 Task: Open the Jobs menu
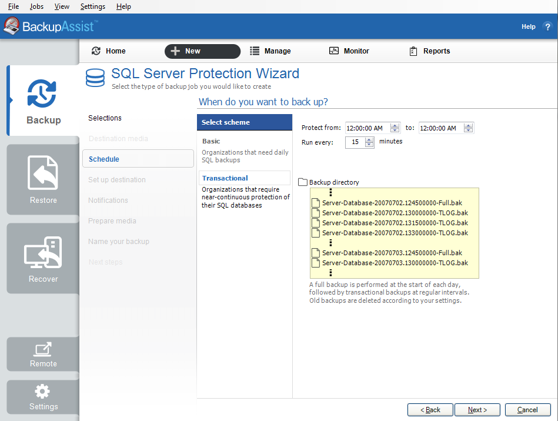click(x=36, y=6)
